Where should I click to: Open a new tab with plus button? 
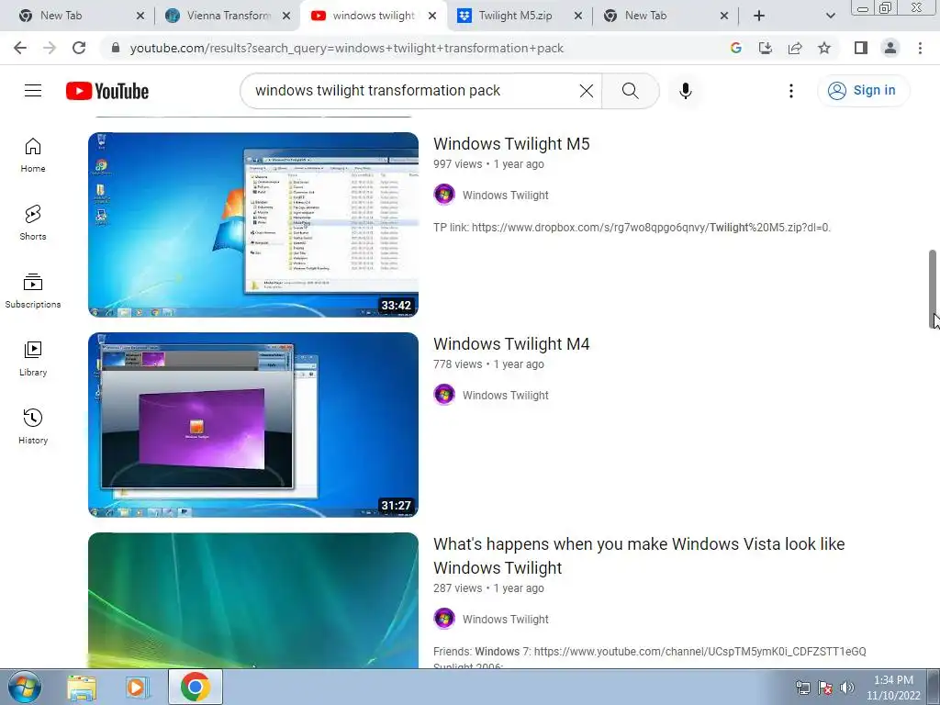(x=759, y=16)
